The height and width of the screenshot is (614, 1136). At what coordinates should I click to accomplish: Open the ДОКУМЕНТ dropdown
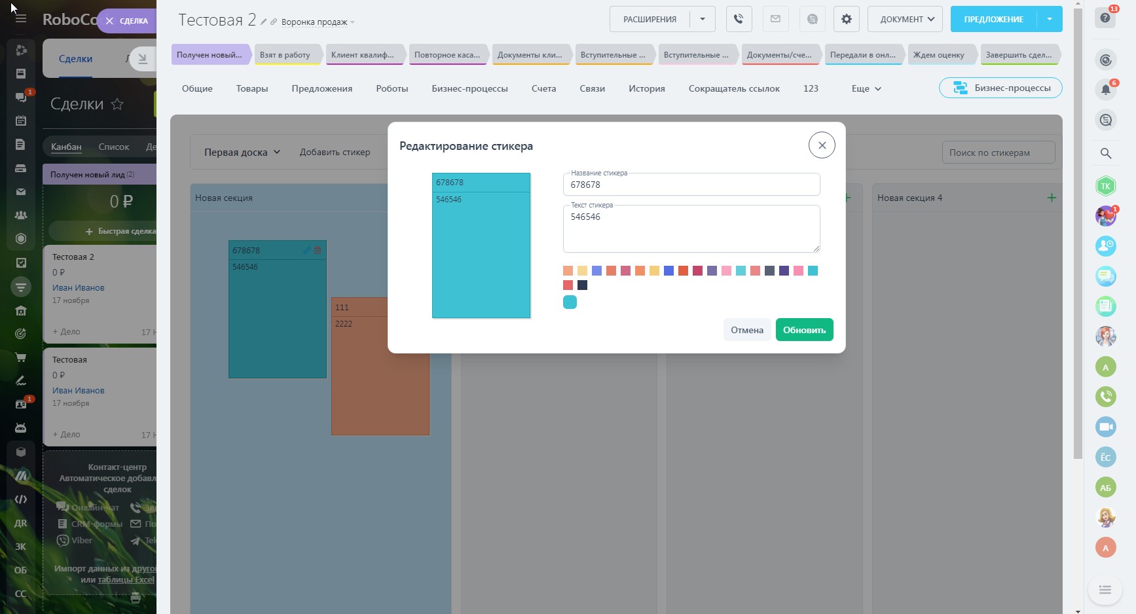(905, 19)
